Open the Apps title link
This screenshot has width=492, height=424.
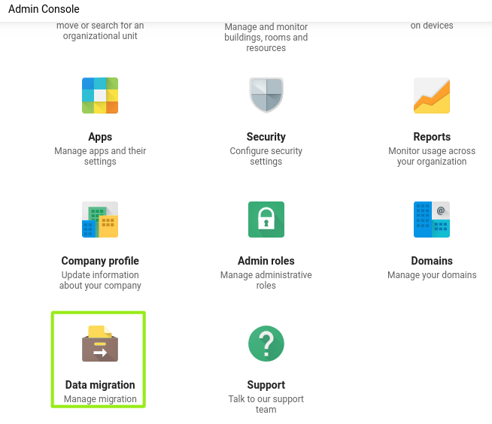click(x=100, y=137)
